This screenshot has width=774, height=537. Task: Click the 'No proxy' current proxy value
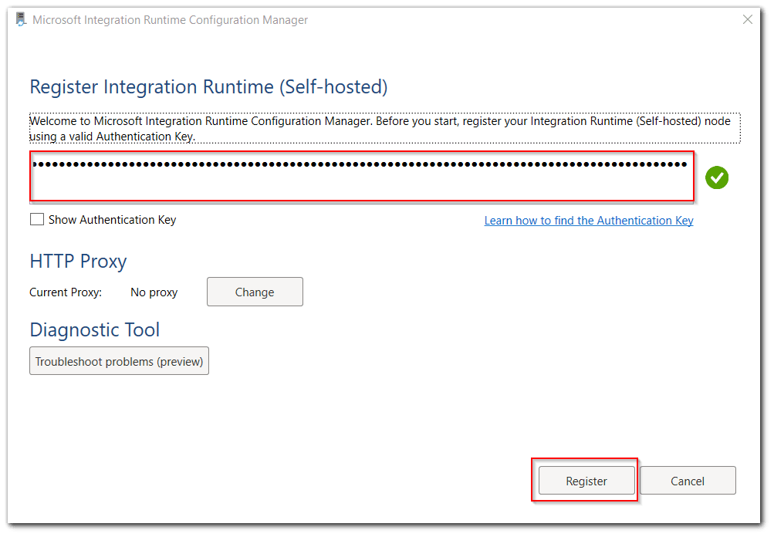154,292
